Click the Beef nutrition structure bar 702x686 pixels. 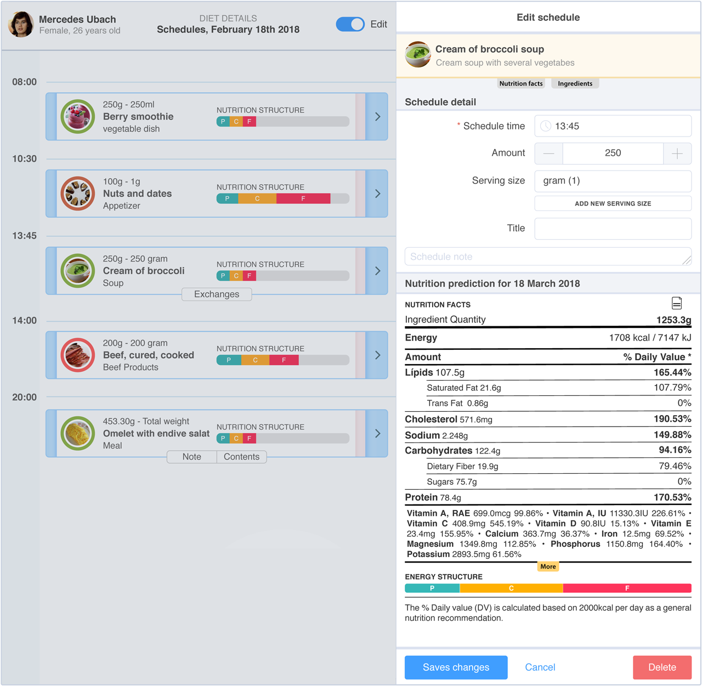283,360
